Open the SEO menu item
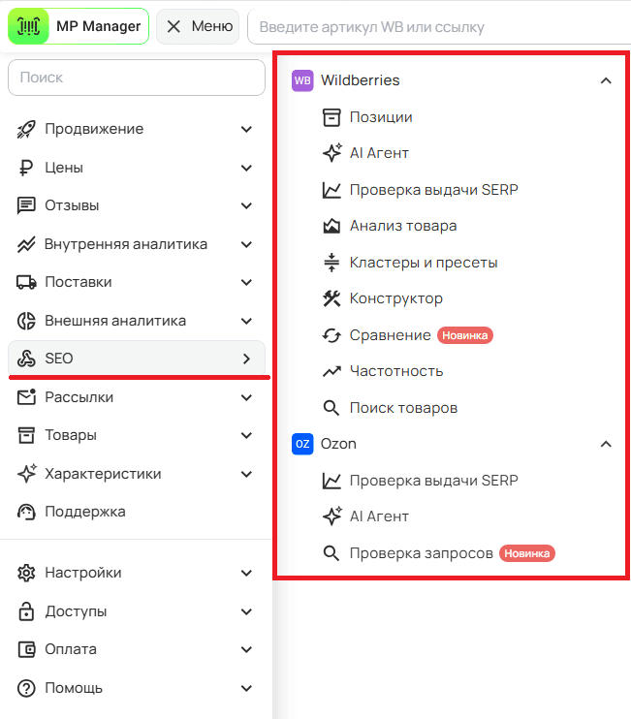 point(137,359)
